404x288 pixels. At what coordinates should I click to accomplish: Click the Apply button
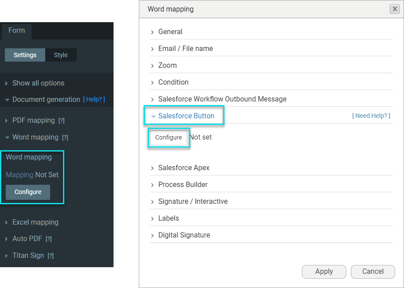(324, 272)
